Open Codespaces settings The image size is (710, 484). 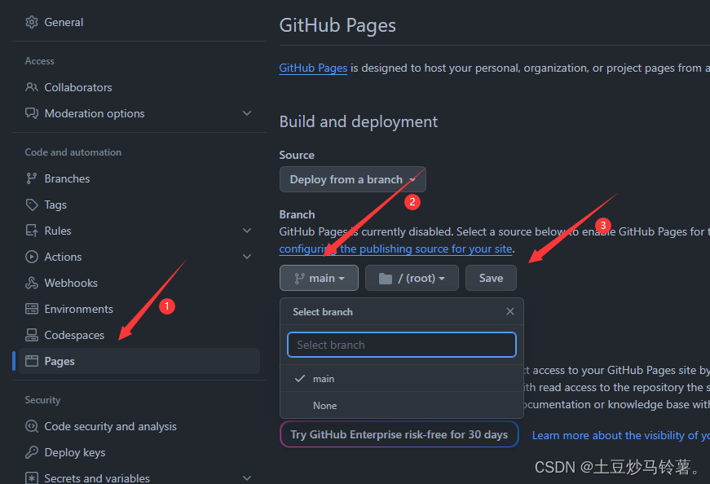(x=74, y=336)
